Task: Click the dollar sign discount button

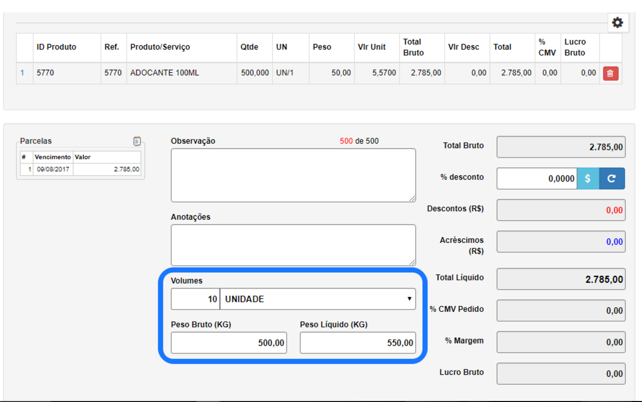Action: 588,179
